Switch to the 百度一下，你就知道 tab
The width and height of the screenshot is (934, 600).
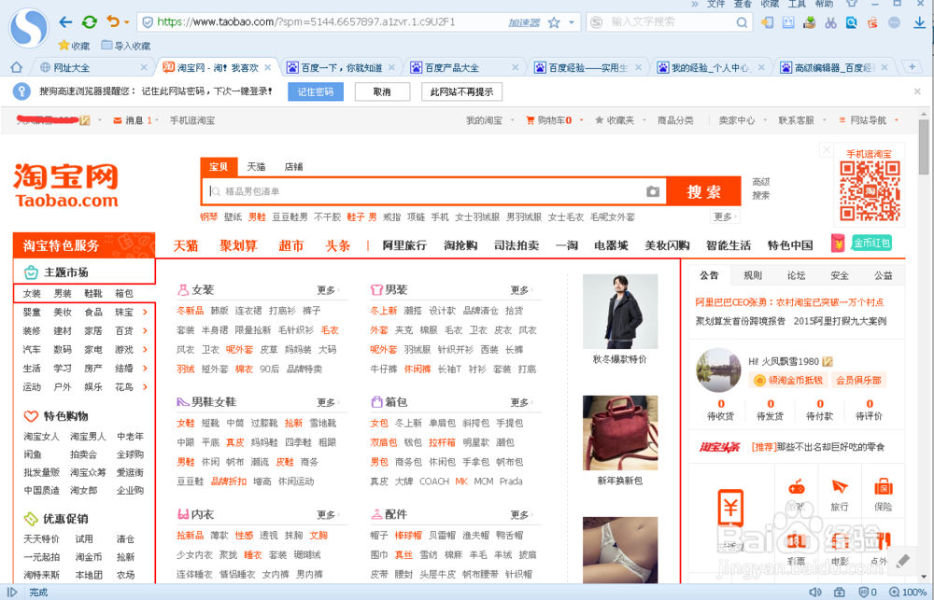coord(341,67)
